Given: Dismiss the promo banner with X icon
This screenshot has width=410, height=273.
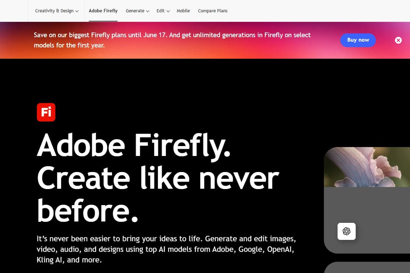Looking at the screenshot, I should click(398, 40).
